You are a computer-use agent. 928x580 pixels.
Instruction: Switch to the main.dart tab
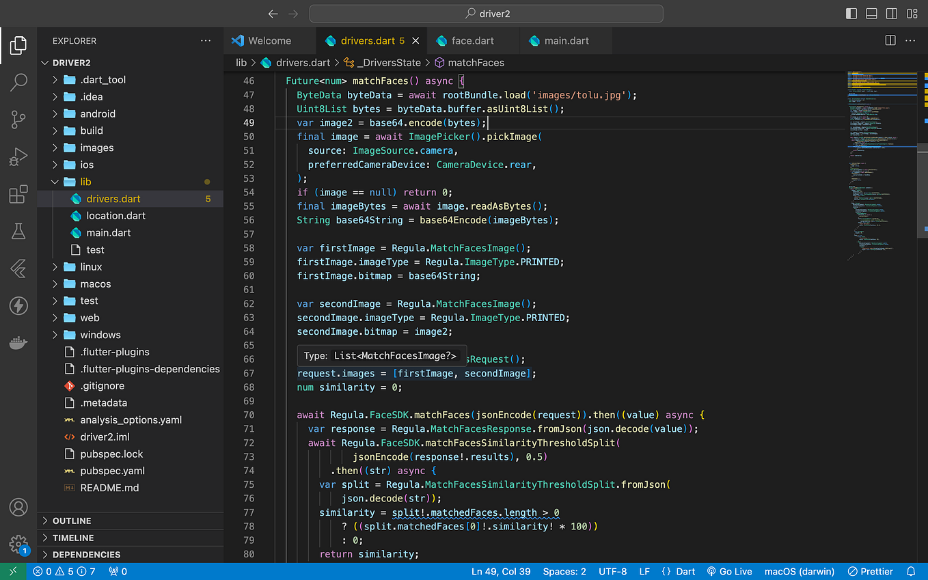[x=566, y=41]
